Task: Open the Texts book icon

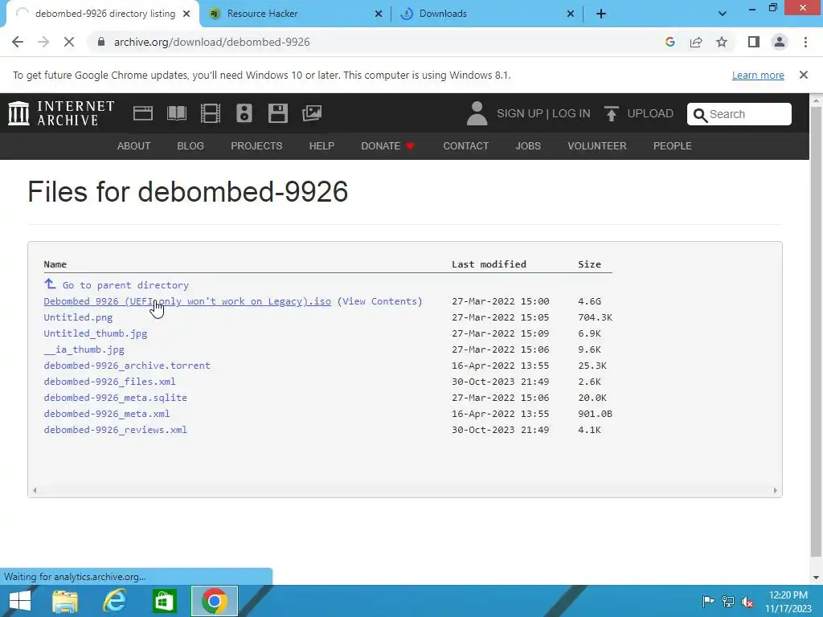Action: 176,113
